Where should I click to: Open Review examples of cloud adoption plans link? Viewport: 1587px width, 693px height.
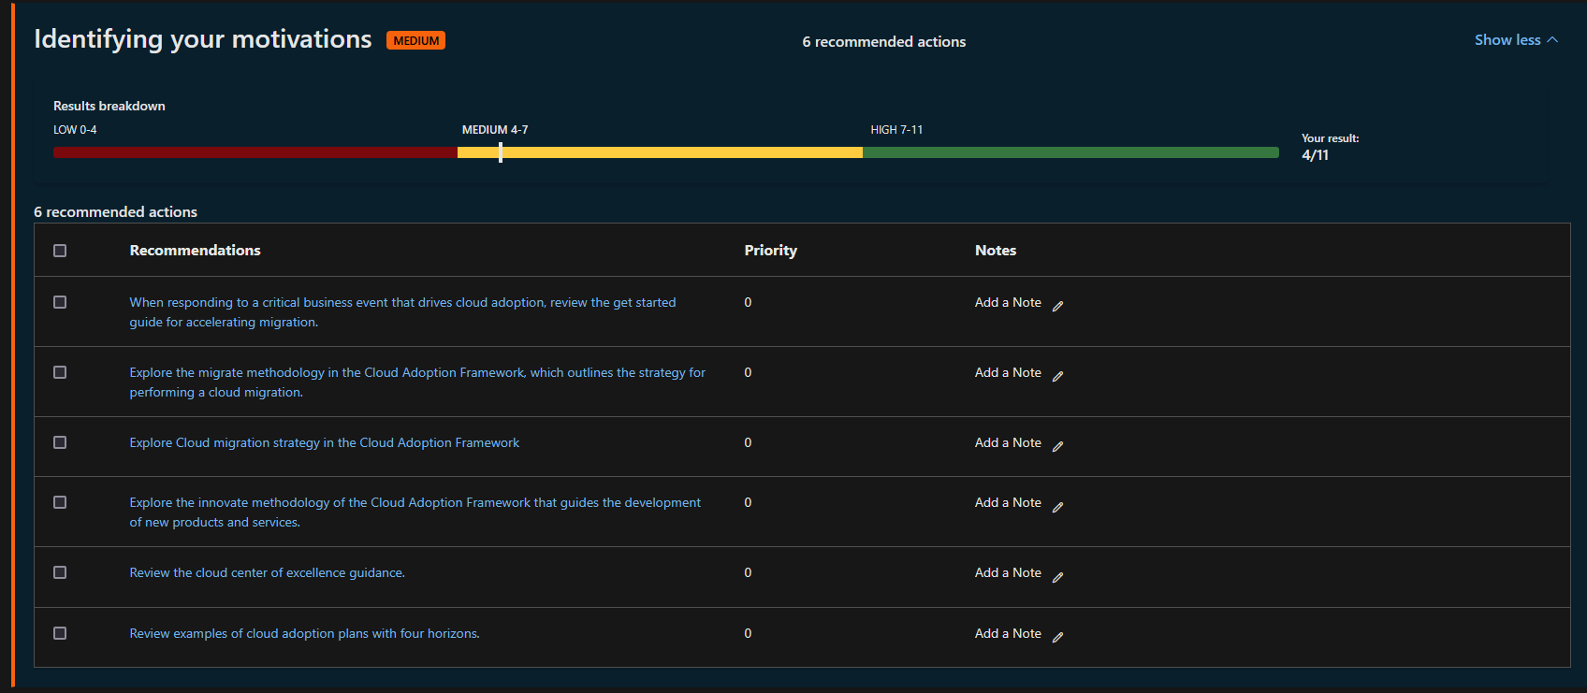tap(304, 633)
